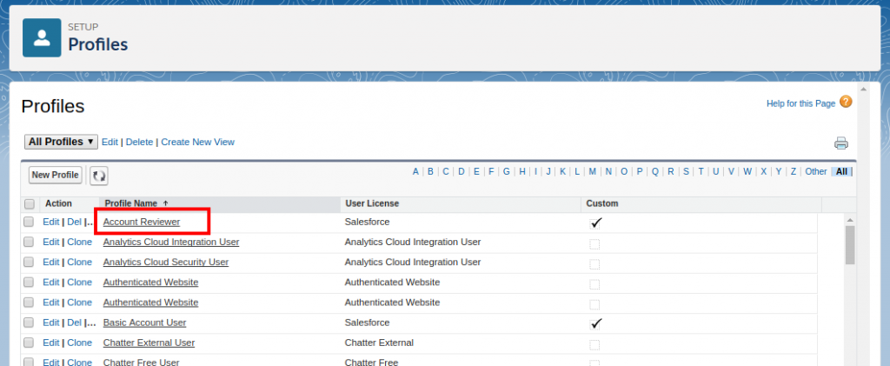
Task: Expand more actions for Basic Account User row
Action: click(x=90, y=323)
